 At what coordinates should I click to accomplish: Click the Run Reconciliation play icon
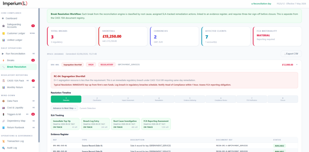coord(3,54)
